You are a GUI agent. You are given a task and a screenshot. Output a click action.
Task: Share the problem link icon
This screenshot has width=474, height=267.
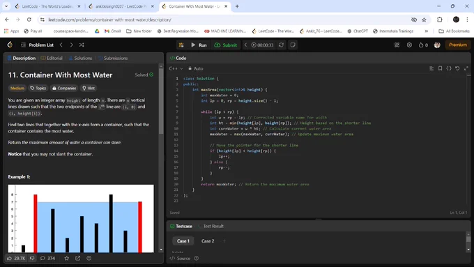pyautogui.click(x=77, y=258)
